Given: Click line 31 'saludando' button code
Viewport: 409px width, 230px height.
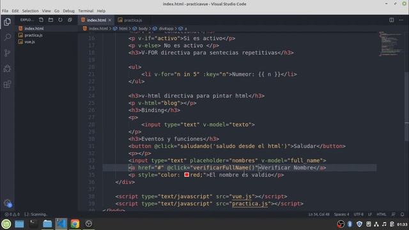Looking at the screenshot, I should tap(237, 146).
